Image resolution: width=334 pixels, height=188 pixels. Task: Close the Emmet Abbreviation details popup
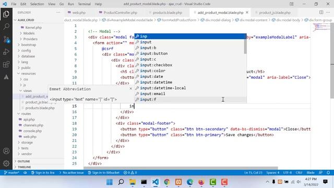(x=131, y=89)
